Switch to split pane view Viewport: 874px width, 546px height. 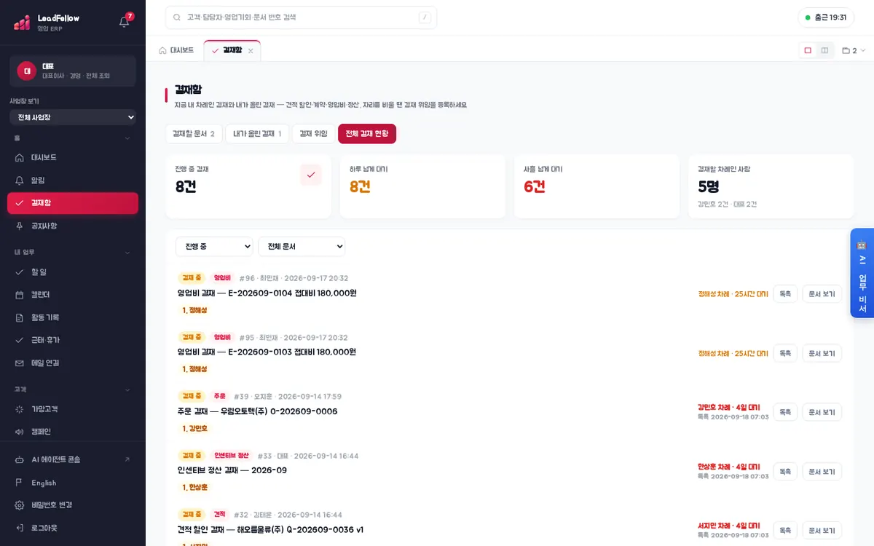click(824, 50)
